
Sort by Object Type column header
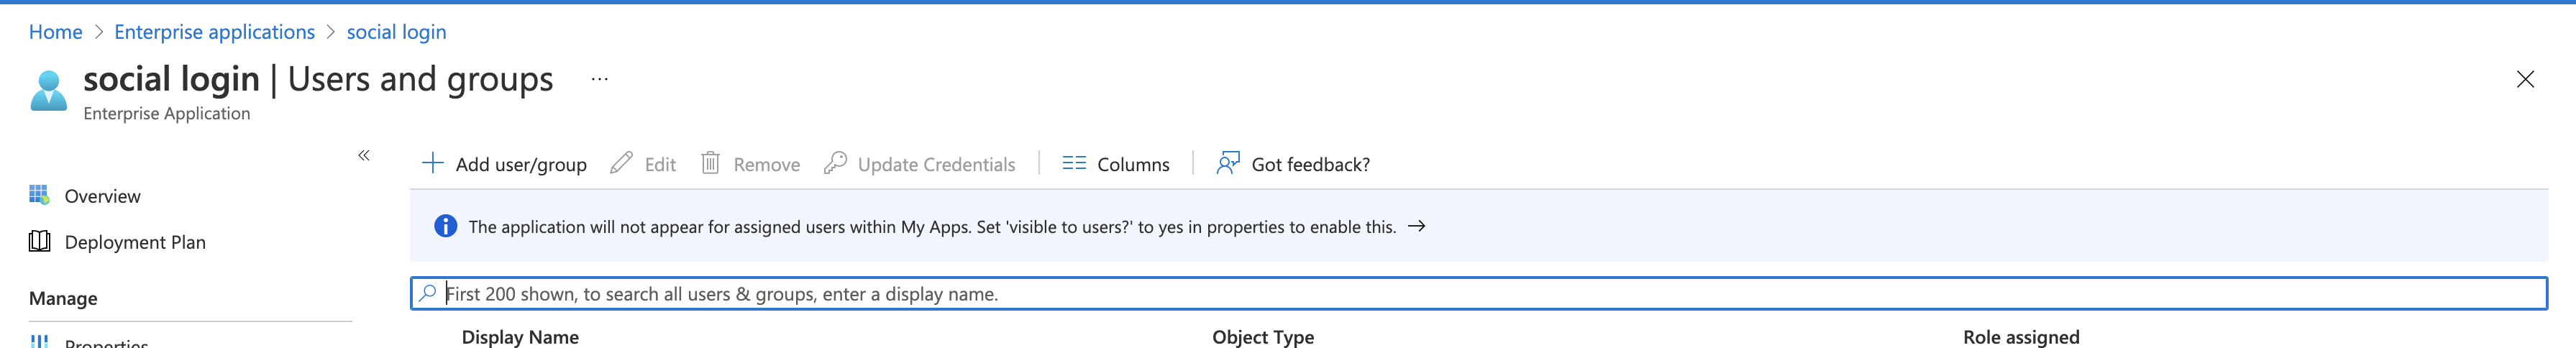click(1263, 337)
